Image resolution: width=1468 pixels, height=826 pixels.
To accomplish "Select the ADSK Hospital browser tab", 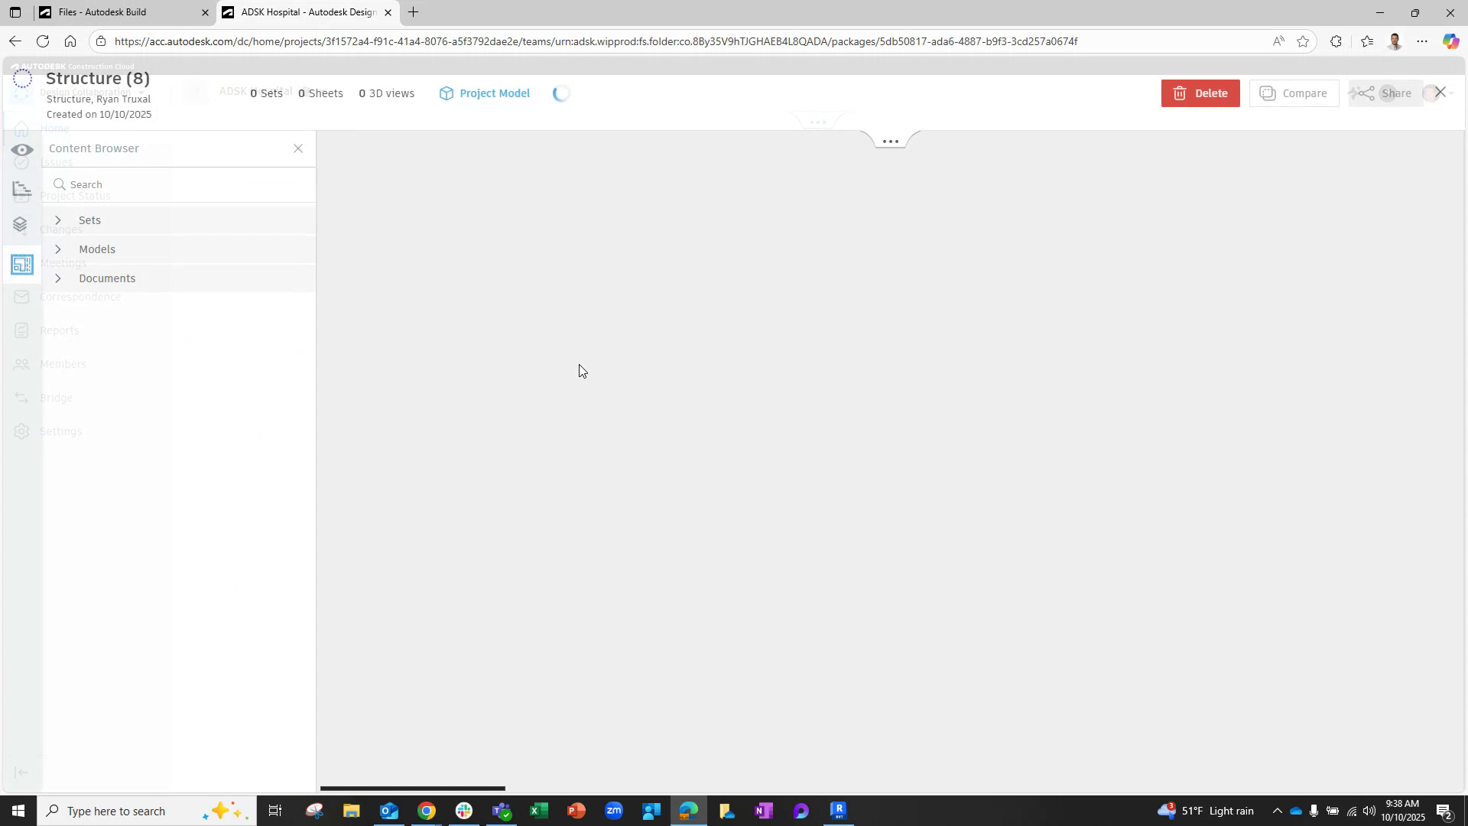I will coord(302,12).
